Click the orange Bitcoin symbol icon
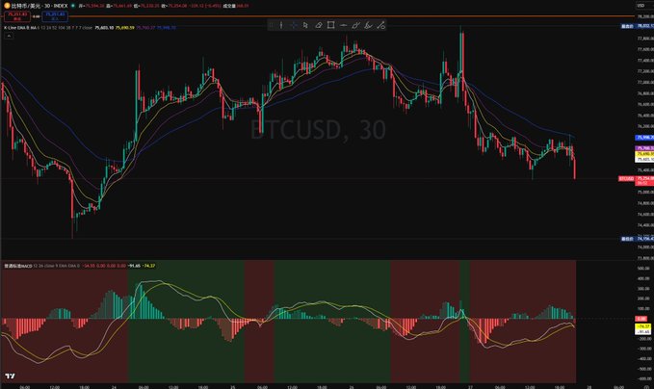Screen dimensions: 654x389 (x=7, y=6)
